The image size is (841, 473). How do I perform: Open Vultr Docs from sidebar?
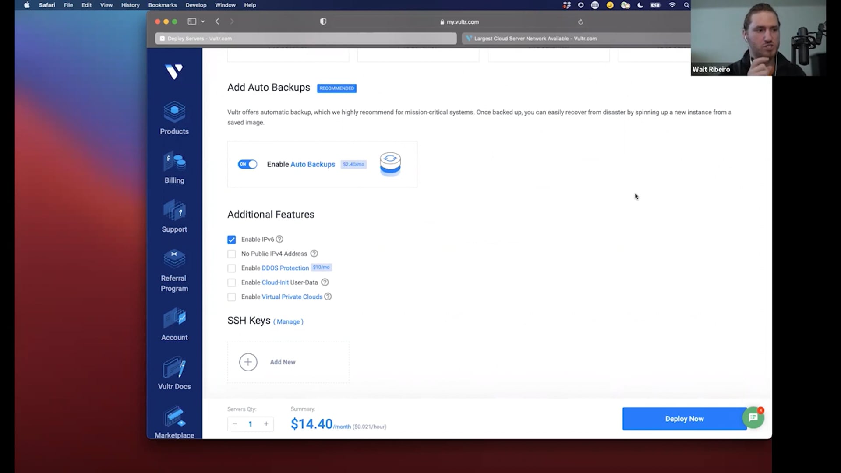pos(174,368)
